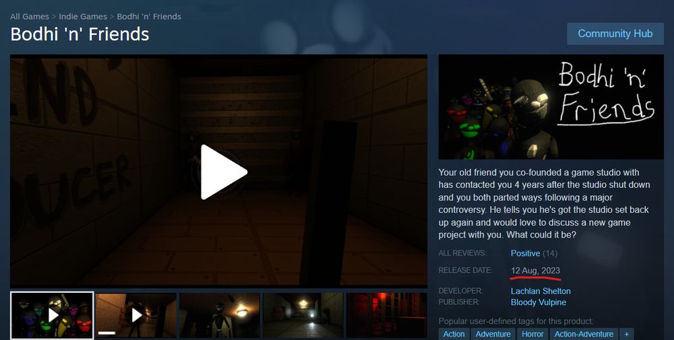Expand tags with the plus button
674x340 pixels.
(627, 334)
